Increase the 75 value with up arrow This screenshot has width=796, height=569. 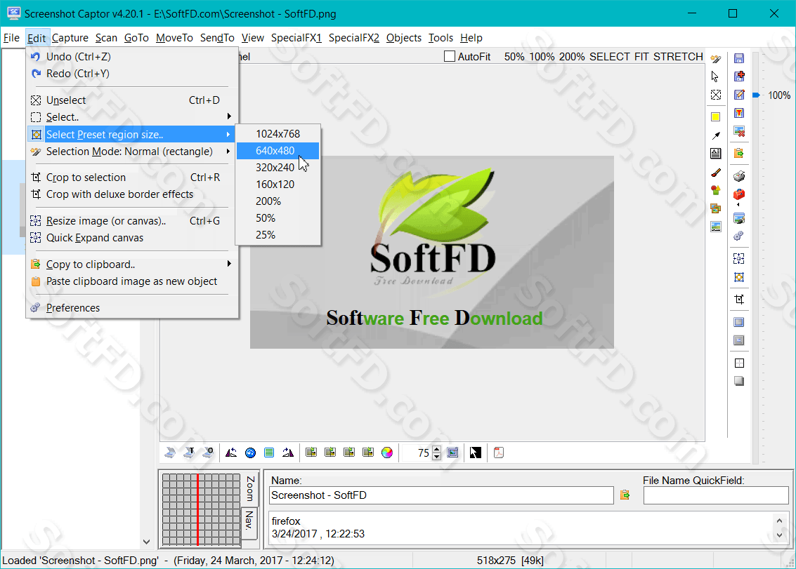coord(437,449)
